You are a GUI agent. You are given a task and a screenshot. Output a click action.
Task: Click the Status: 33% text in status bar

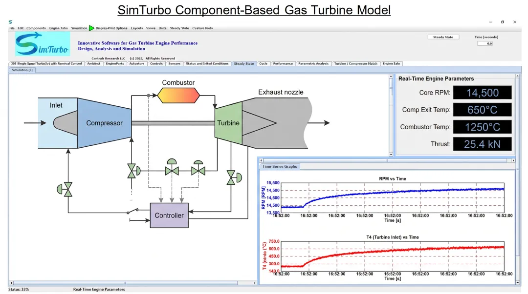[x=19, y=289]
